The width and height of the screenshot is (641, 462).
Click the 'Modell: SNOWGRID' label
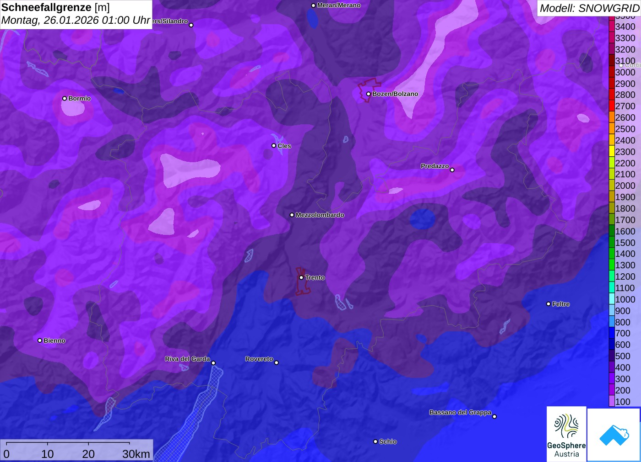pyautogui.click(x=589, y=8)
